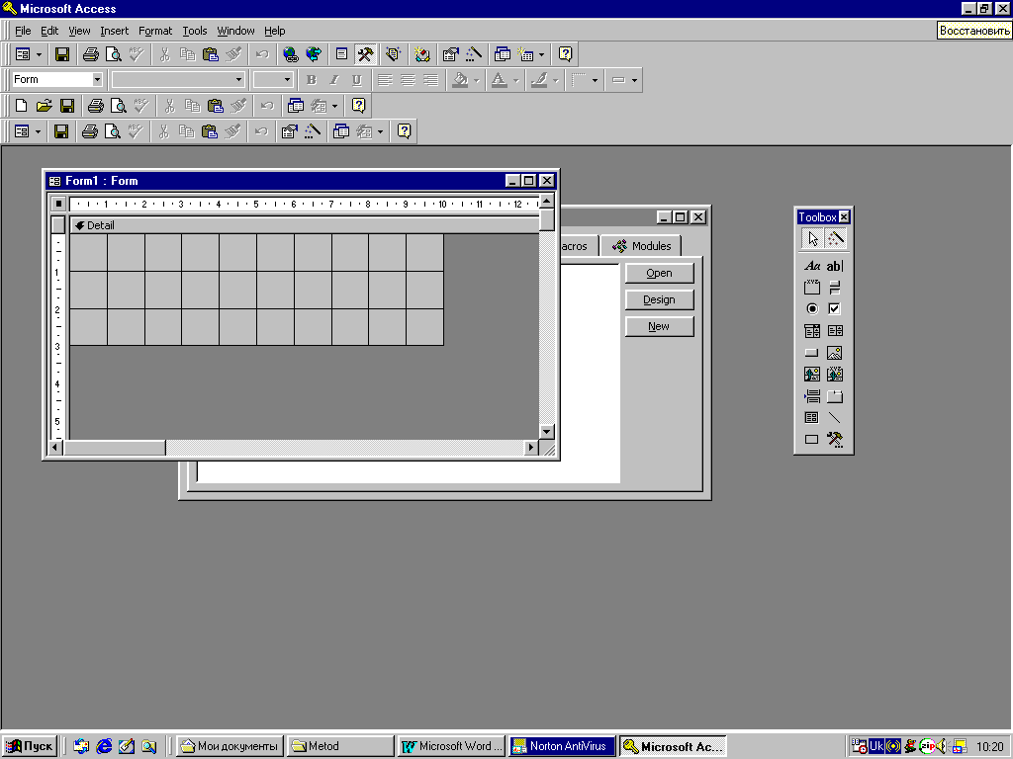Click the Пуск start button
This screenshot has width=1013, height=759.
[x=29, y=746]
